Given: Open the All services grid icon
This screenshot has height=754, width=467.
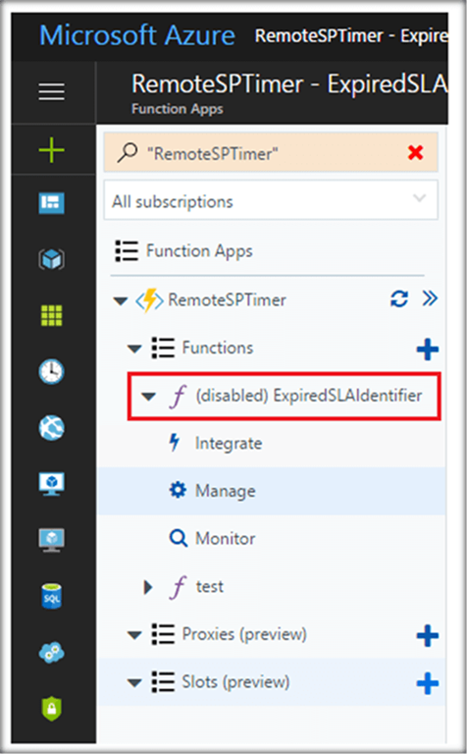Looking at the screenshot, I should click(51, 315).
